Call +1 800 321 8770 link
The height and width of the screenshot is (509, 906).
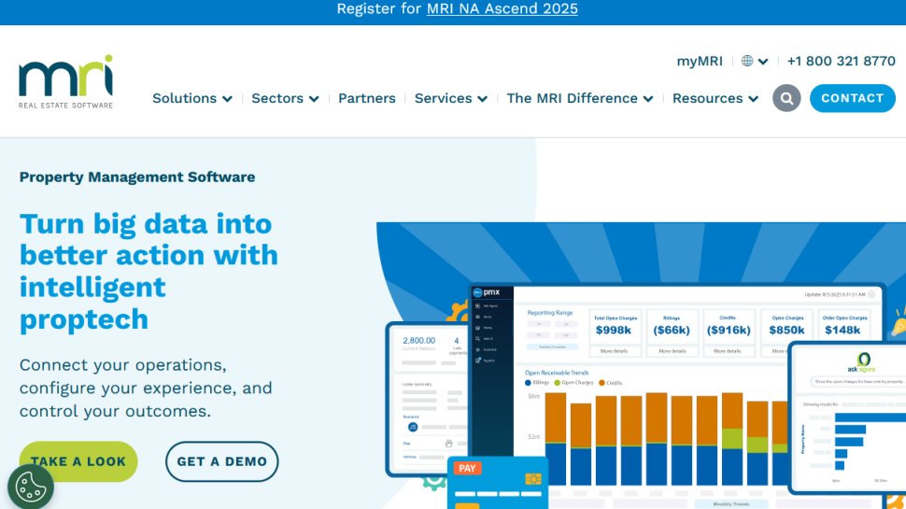[841, 61]
